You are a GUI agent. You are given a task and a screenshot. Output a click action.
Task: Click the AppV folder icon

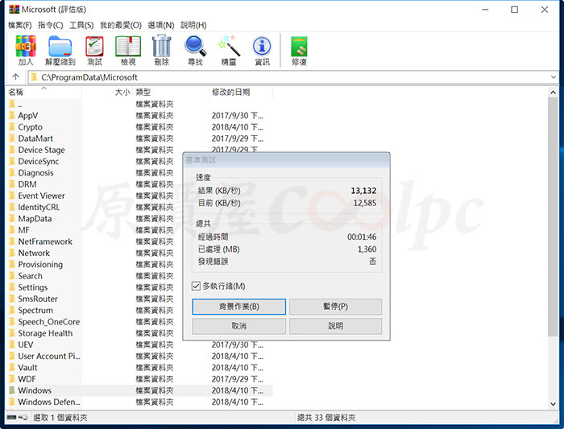(x=12, y=116)
